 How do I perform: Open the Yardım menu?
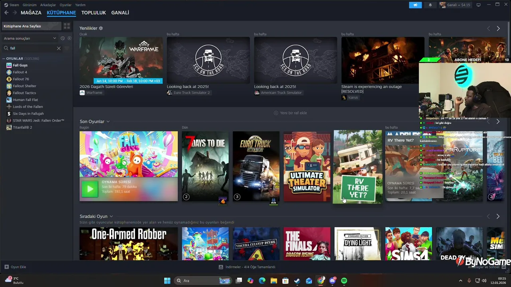(x=80, y=5)
